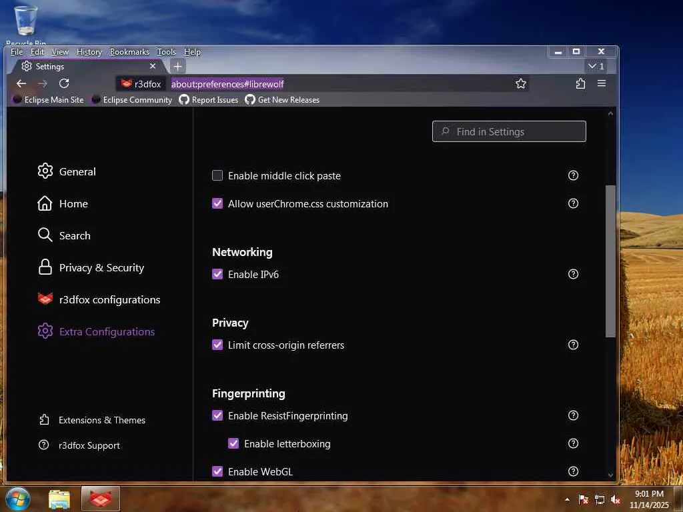Open the Bookmarks menu
Viewport: 683px width, 512px height.
[129, 52]
